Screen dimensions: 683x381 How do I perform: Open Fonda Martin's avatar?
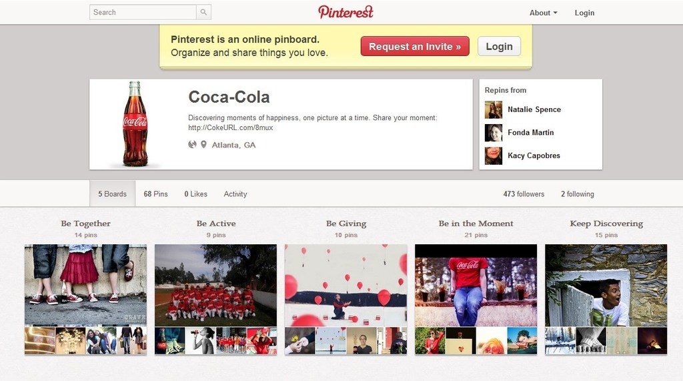pos(494,133)
